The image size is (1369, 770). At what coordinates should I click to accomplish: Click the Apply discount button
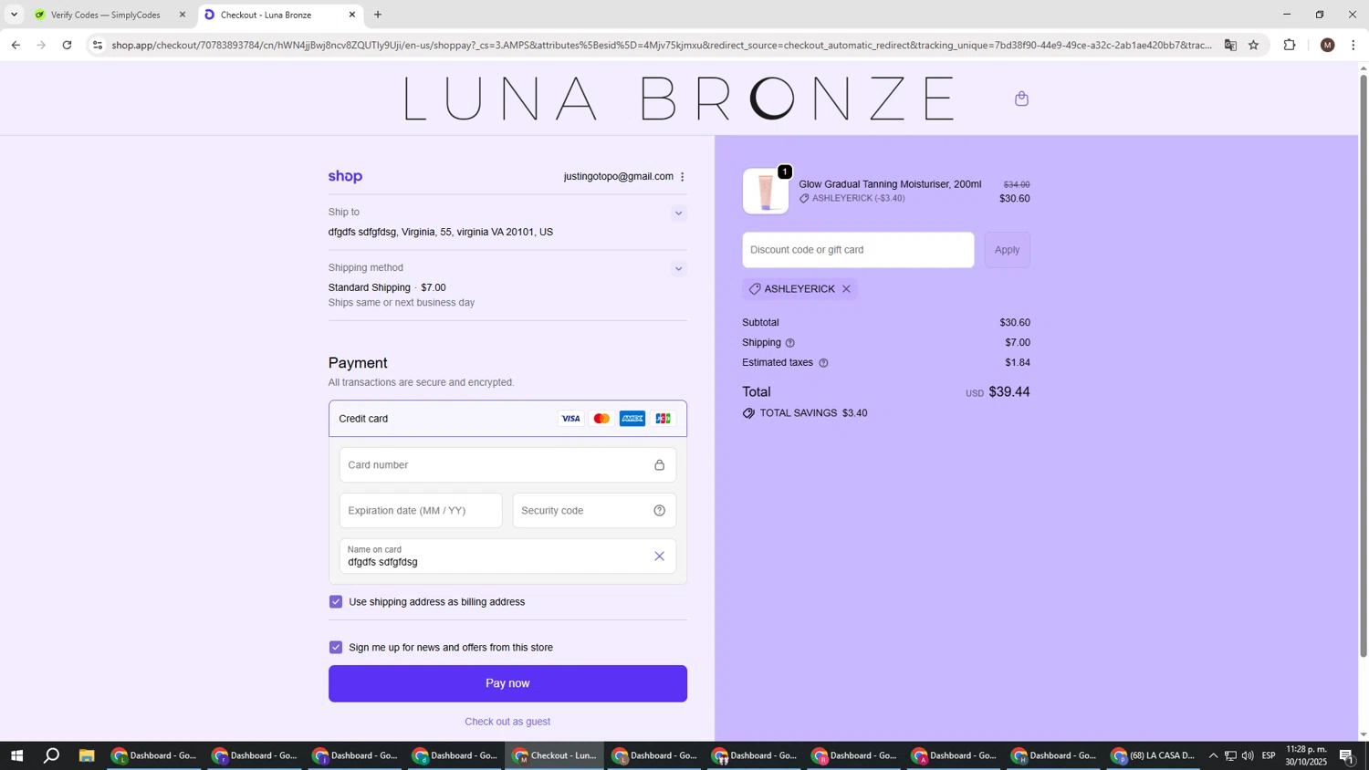(x=1007, y=250)
